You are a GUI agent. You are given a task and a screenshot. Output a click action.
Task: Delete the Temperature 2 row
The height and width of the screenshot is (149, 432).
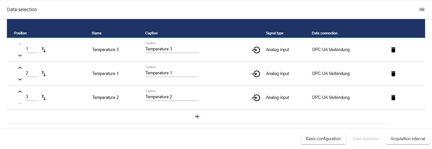pyautogui.click(x=393, y=98)
